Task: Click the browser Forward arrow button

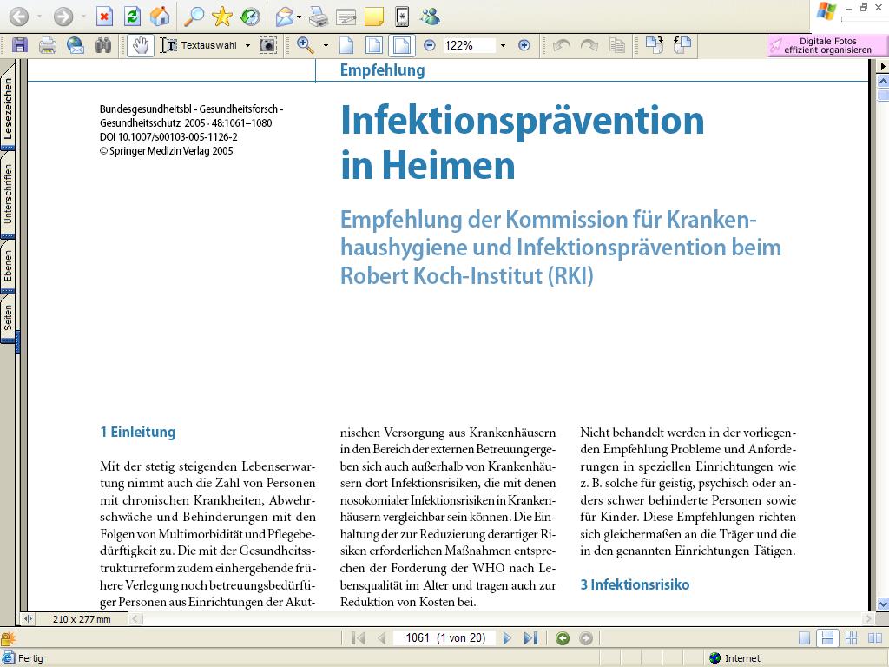Action: point(63,17)
